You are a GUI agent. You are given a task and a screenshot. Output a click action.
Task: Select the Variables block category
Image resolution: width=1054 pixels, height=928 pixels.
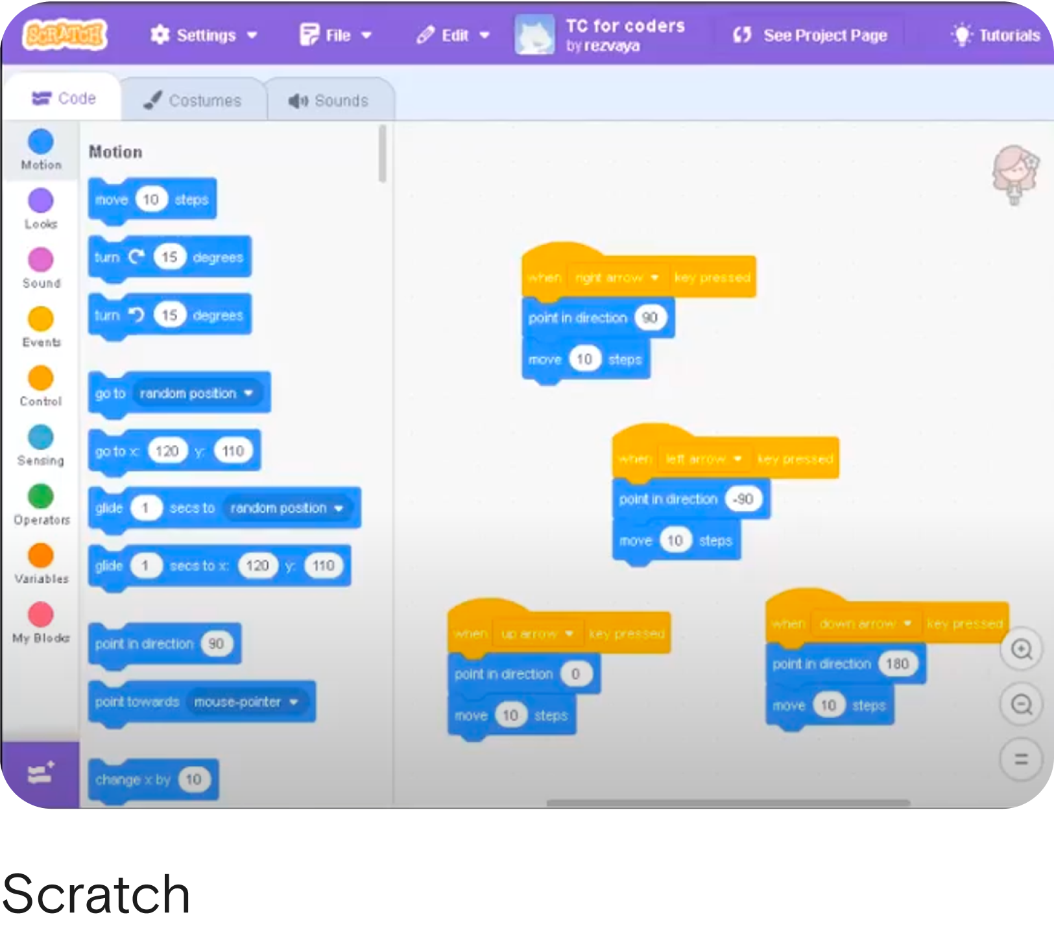point(41,564)
